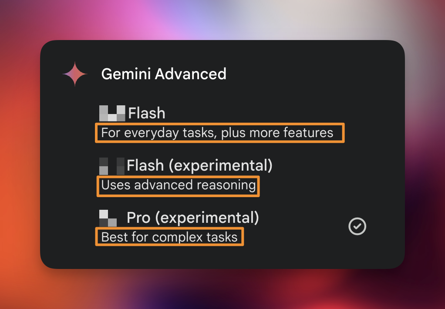This screenshot has width=445, height=309.
Task: Click "(experimental)" label next to Flash
Action: tap(220, 166)
